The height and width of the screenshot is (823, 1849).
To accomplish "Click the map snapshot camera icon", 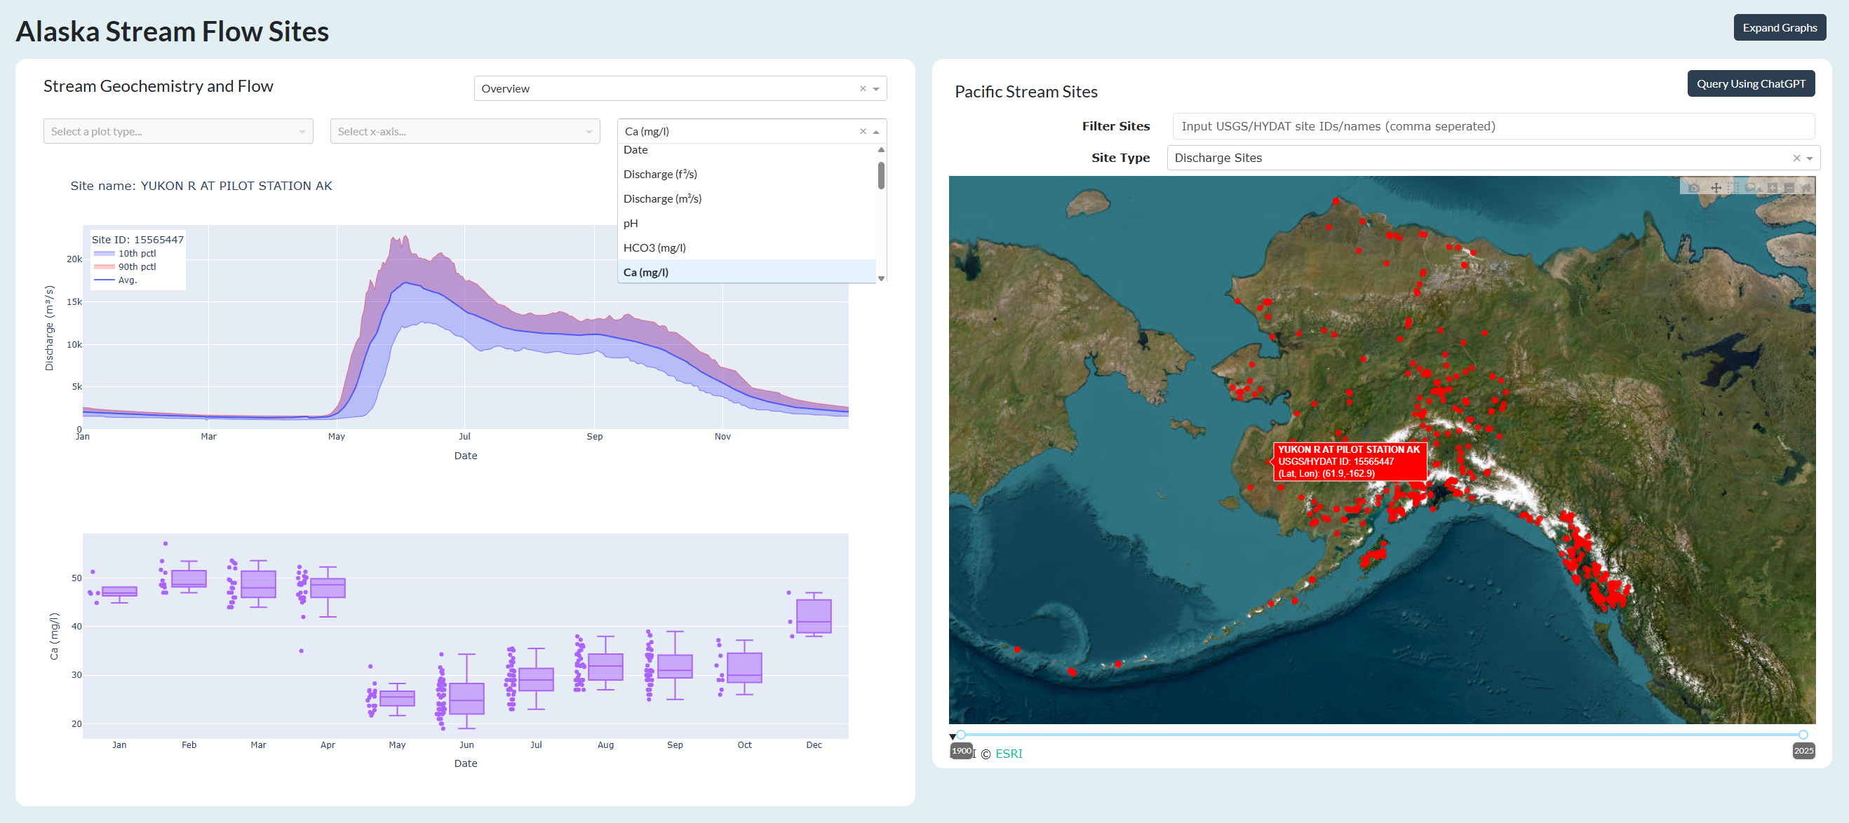I will tap(1694, 189).
